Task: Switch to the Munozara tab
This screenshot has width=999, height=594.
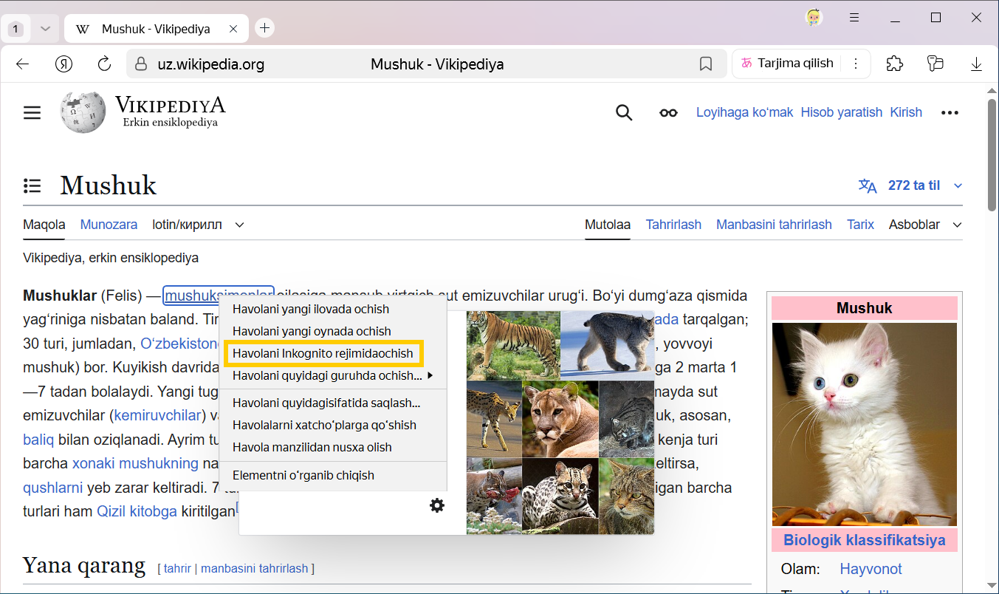Action: [109, 225]
